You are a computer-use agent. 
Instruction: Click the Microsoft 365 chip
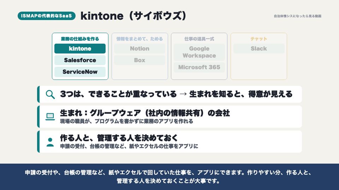click(199, 67)
